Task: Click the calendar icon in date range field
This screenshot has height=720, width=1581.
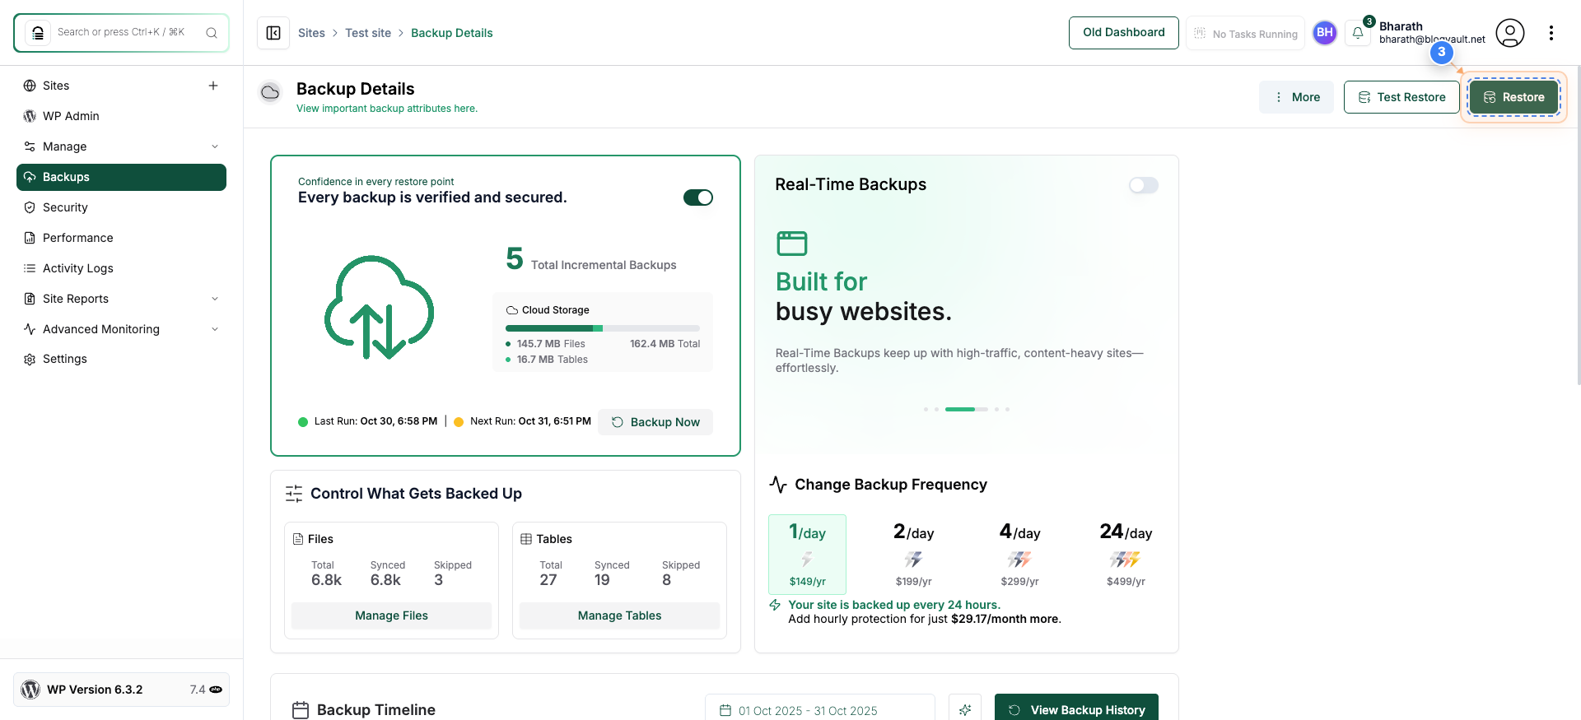Action: click(725, 710)
